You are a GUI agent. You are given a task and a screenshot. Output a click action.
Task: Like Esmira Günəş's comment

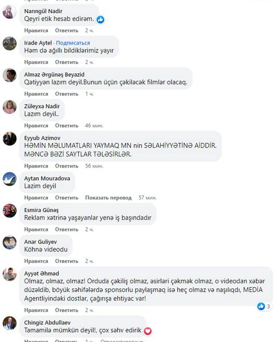pos(36,230)
